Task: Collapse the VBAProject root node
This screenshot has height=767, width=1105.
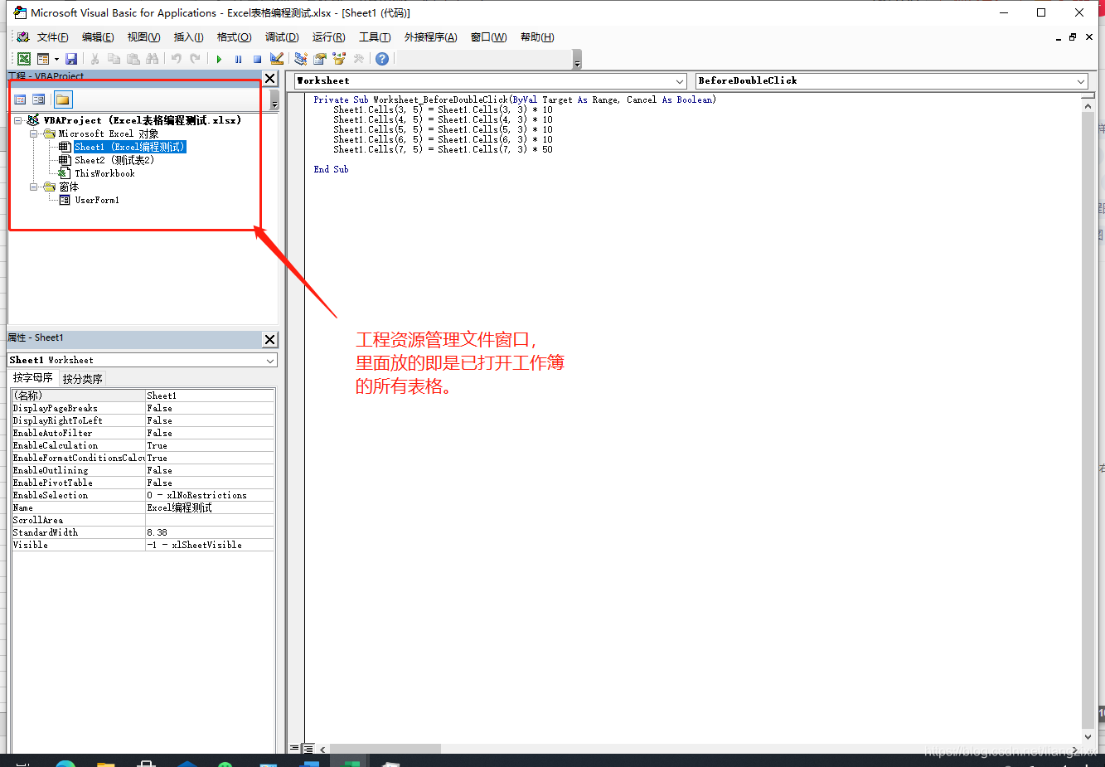Action: (18, 120)
